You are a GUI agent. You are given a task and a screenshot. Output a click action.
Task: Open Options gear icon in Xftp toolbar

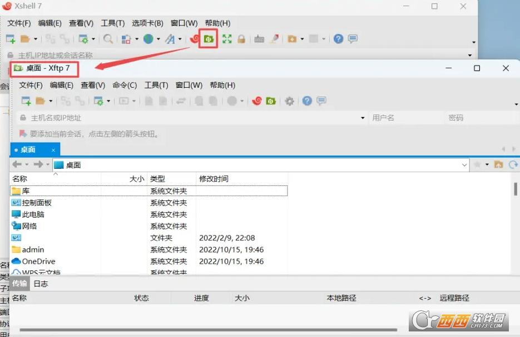[x=290, y=101]
